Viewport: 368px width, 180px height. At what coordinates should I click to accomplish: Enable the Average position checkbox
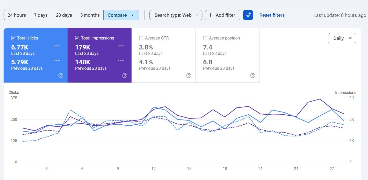[205, 38]
